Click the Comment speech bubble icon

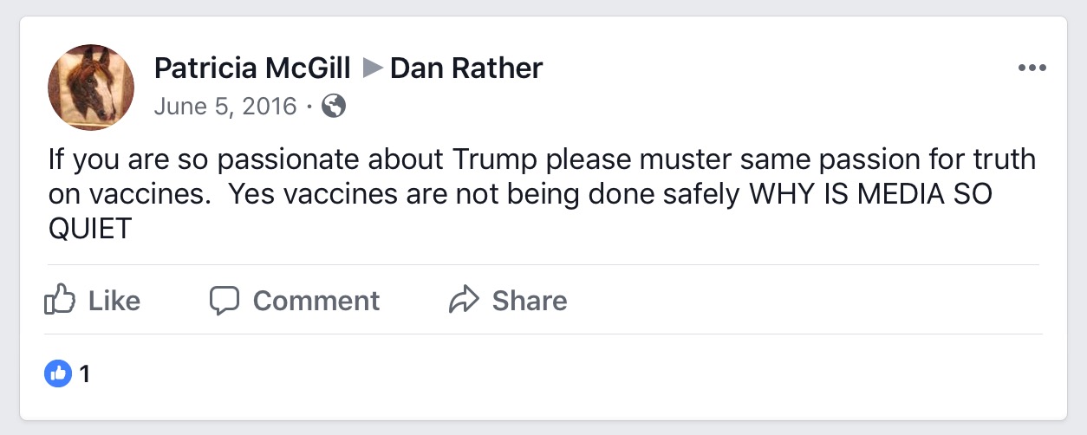pyautogui.click(x=225, y=300)
